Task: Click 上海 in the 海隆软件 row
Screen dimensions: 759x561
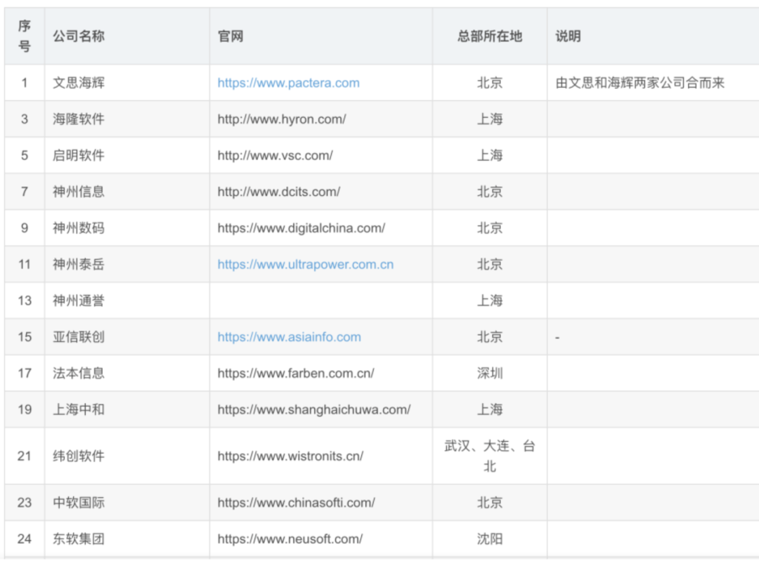Action: [x=490, y=119]
